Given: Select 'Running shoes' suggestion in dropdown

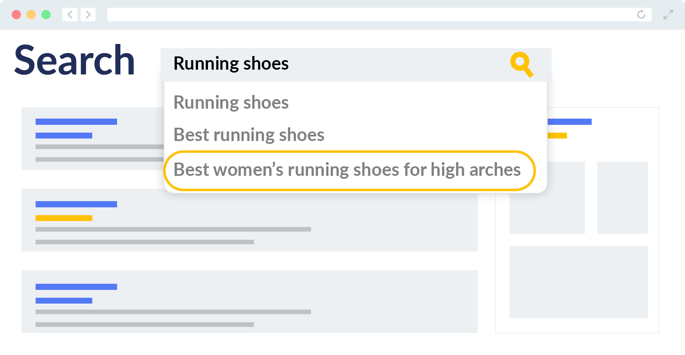Looking at the screenshot, I should [231, 102].
